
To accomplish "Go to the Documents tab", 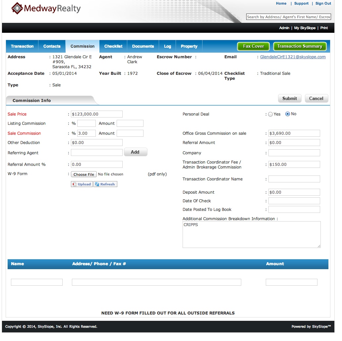I will point(143,46).
